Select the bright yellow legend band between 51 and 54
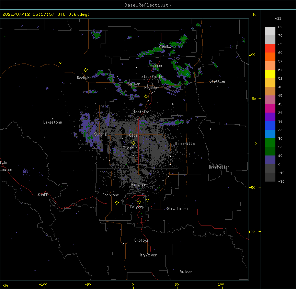The width and height of the screenshot is (296, 289). 270,74
